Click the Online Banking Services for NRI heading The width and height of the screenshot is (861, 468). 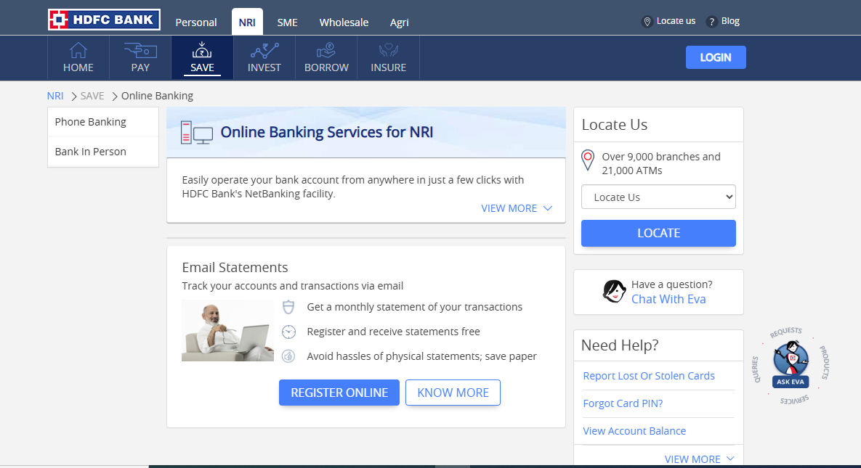click(x=327, y=132)
